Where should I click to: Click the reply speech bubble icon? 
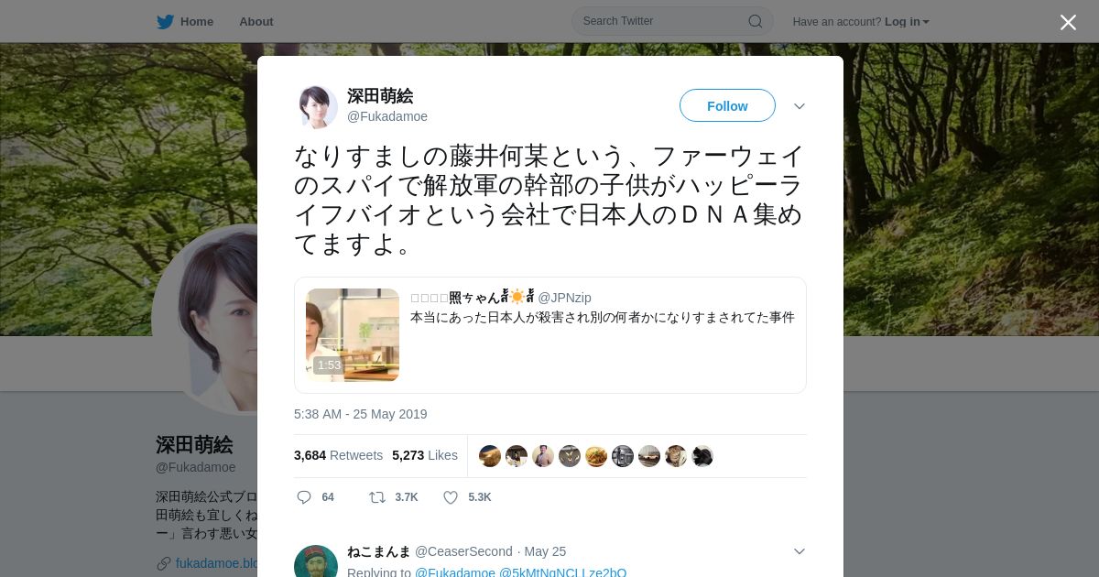[x=304, y=497]
